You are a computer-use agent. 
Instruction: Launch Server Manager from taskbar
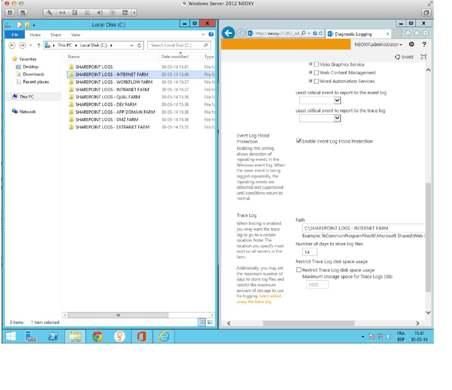[x=30, y=336]
